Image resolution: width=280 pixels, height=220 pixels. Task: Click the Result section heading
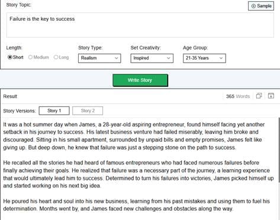[10, 96]
